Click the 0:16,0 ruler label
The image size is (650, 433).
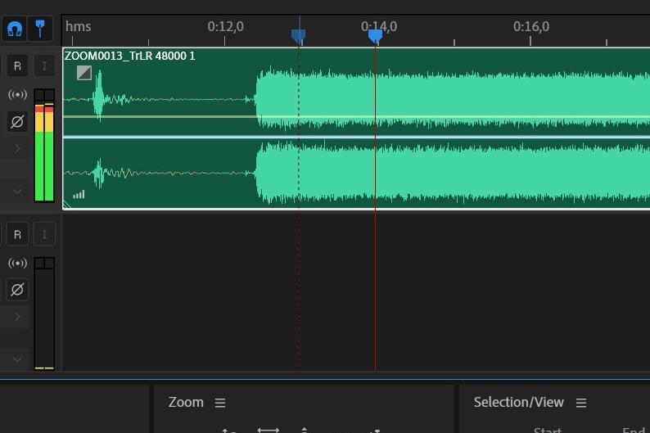(x=531, y=26)
